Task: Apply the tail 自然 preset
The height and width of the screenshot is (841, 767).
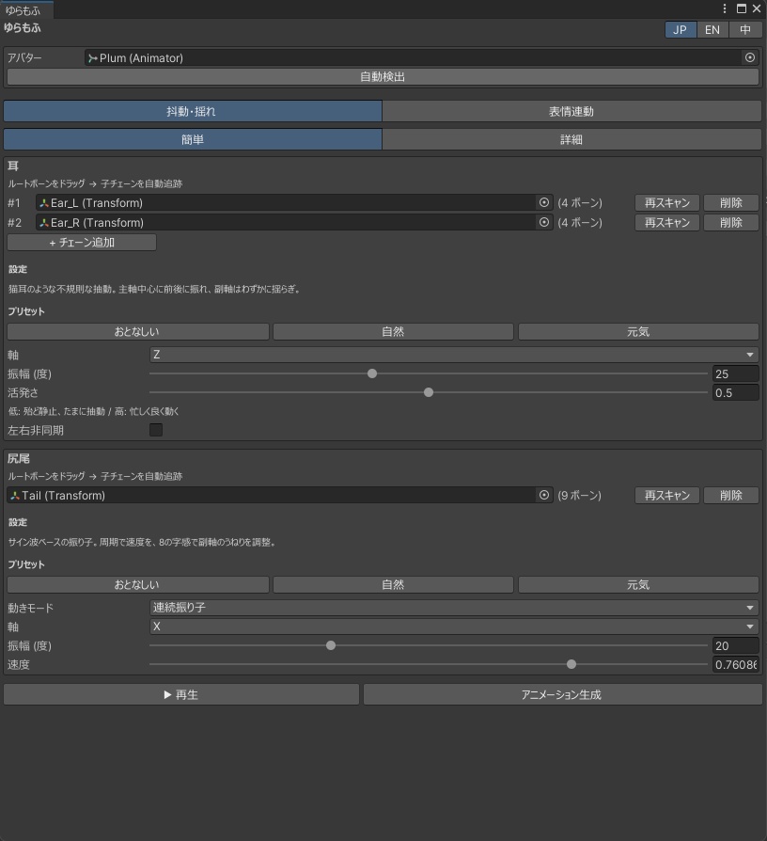Action: coord(394,584)
